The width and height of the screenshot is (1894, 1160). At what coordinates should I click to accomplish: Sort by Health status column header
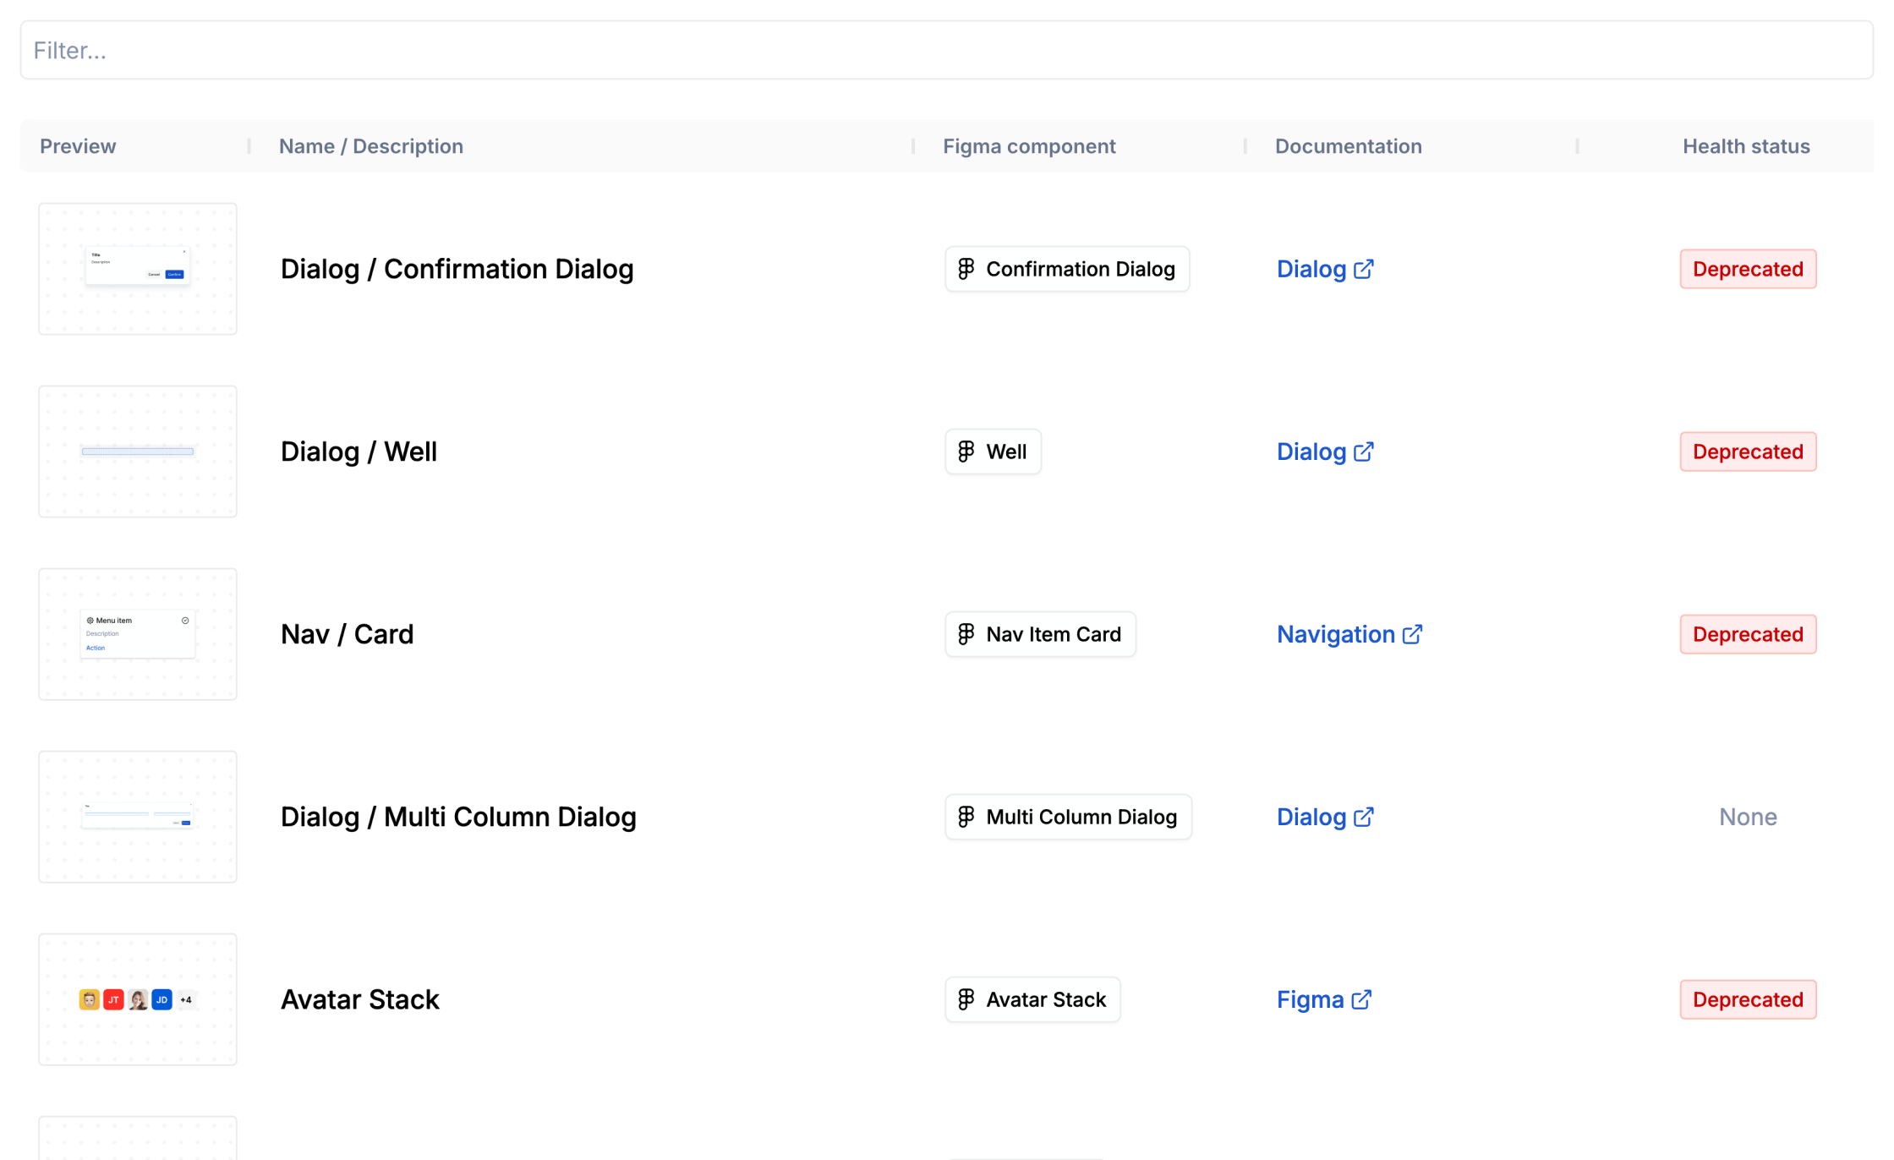pyautogui.click(x=1745, y=146)
